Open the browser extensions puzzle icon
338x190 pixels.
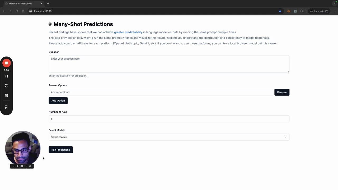301,11
